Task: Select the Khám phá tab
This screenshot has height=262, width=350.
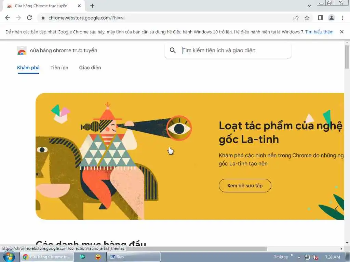Action: 28,68
